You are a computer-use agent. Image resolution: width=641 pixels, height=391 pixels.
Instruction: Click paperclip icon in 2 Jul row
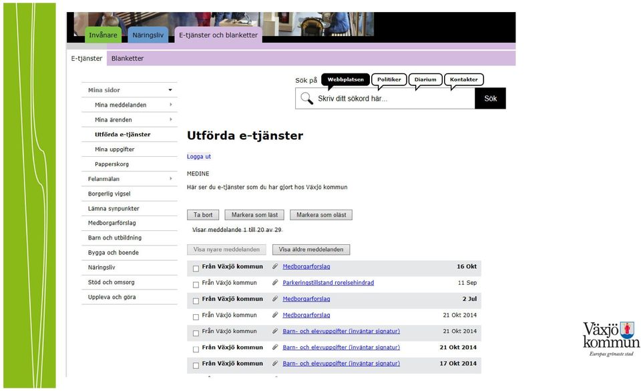point(275,299)
